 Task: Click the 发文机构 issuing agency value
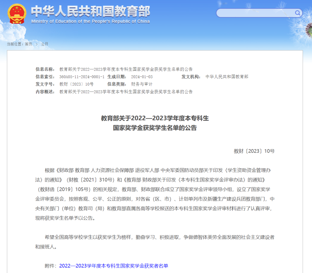tap(227, 77)
